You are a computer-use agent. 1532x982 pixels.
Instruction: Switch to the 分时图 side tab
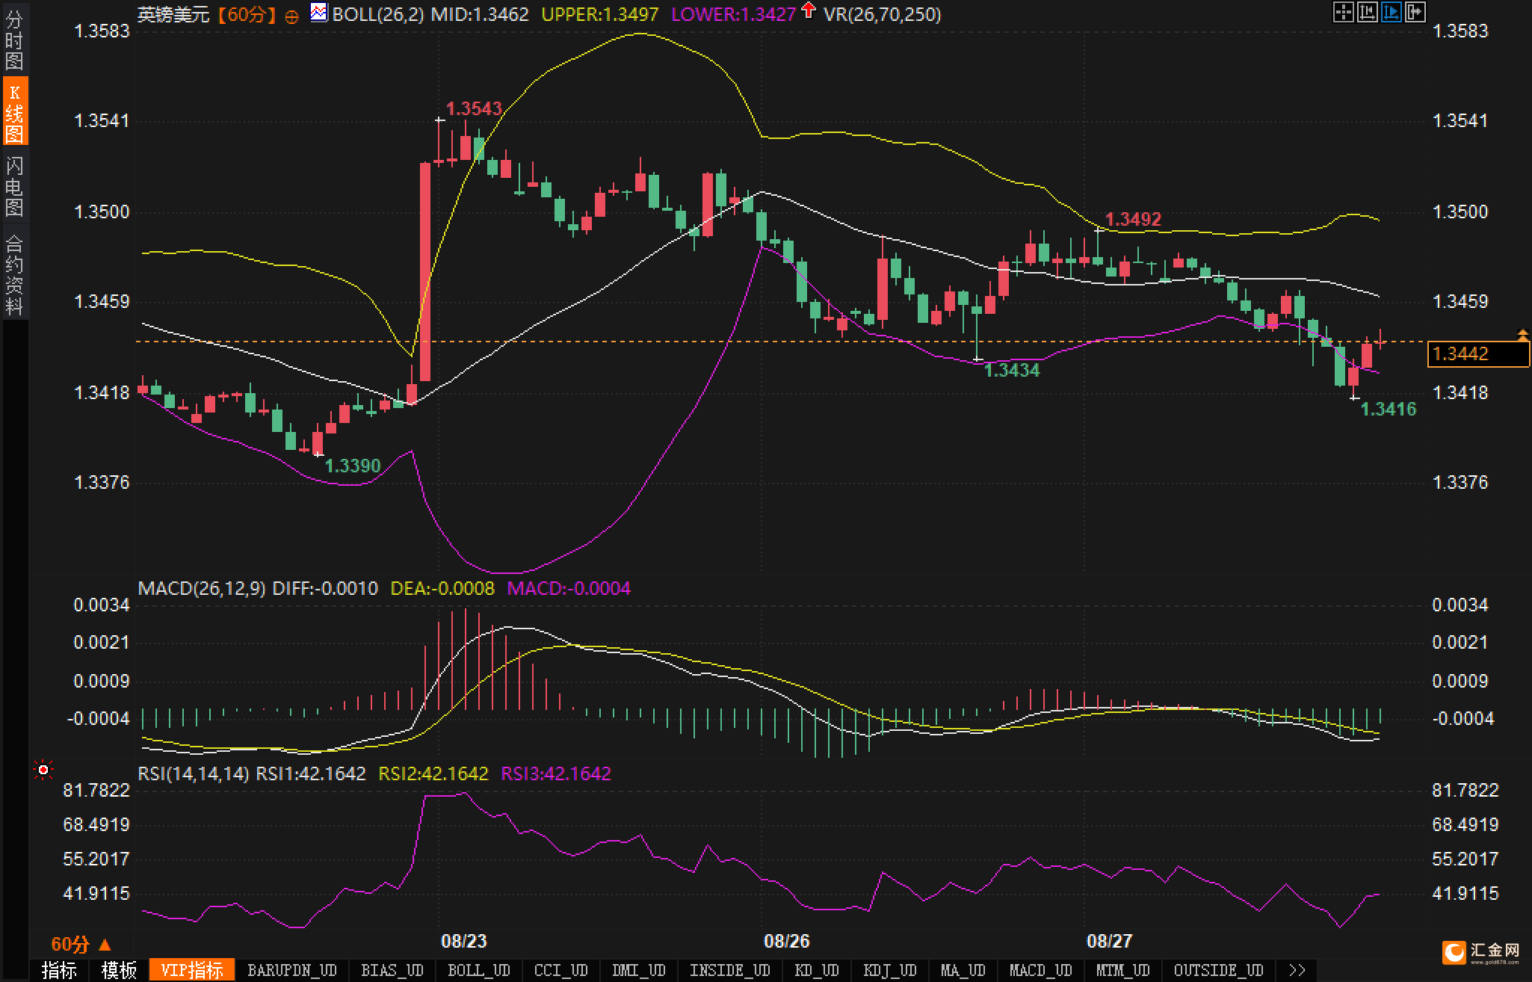click(14, 40)
